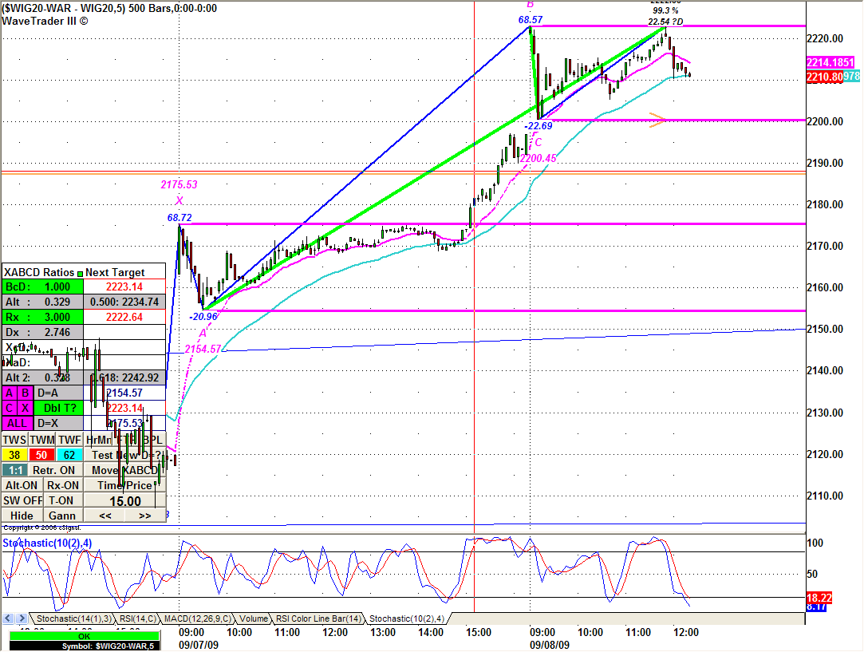Switch to RSI(14,C) tab
The image size is (864, 652).
(136, 619)
